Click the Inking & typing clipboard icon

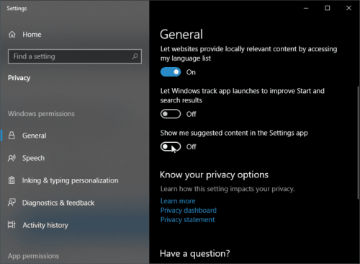point(12,180)
